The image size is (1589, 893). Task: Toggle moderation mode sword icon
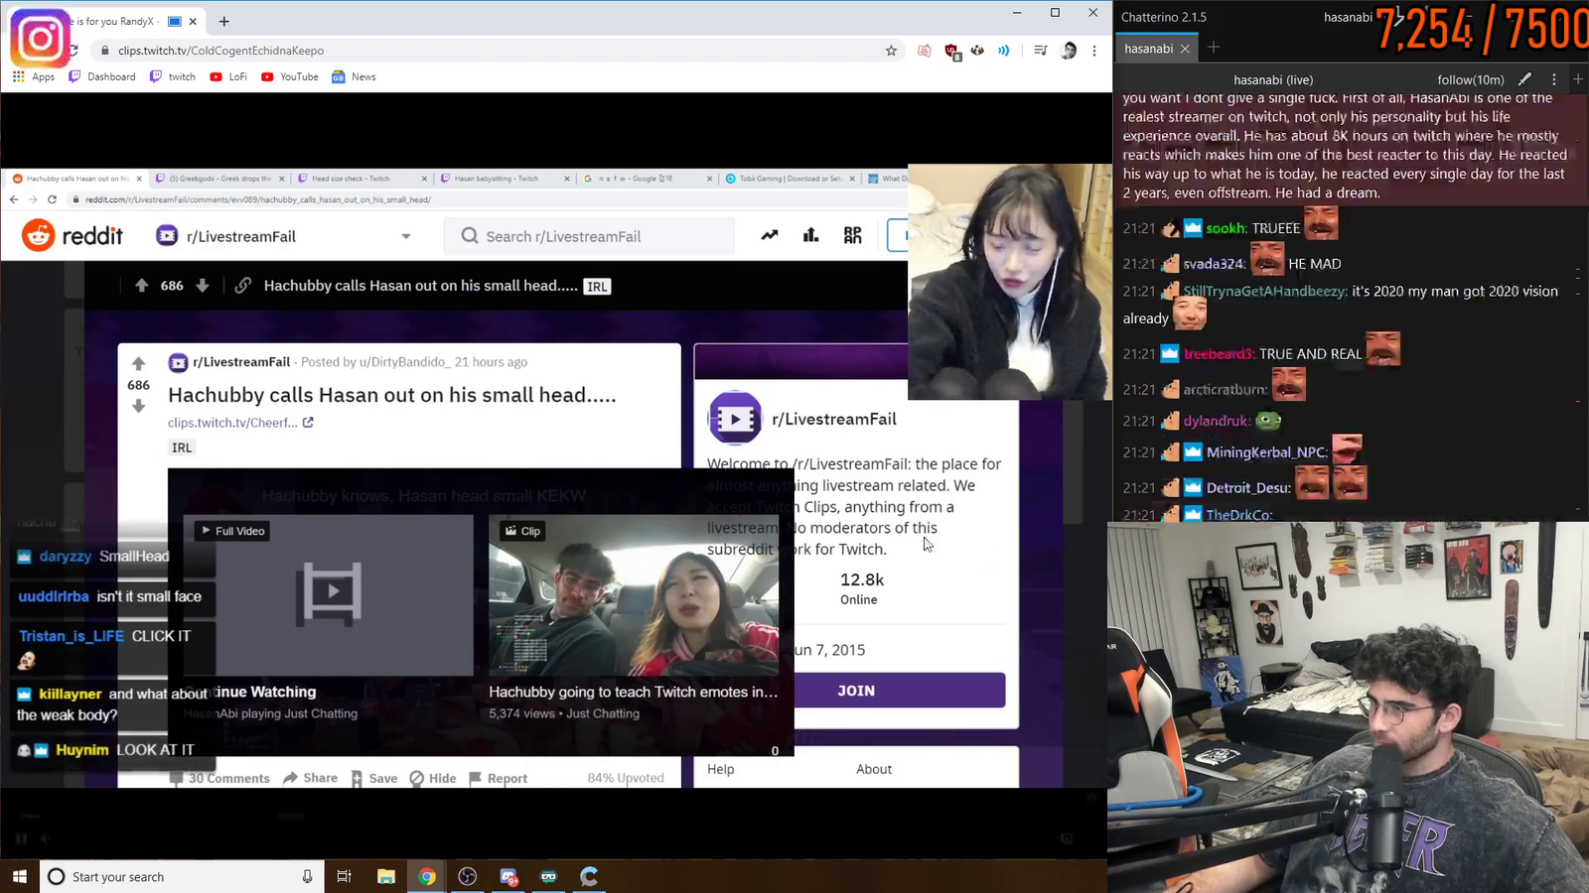coord(1525,79)
